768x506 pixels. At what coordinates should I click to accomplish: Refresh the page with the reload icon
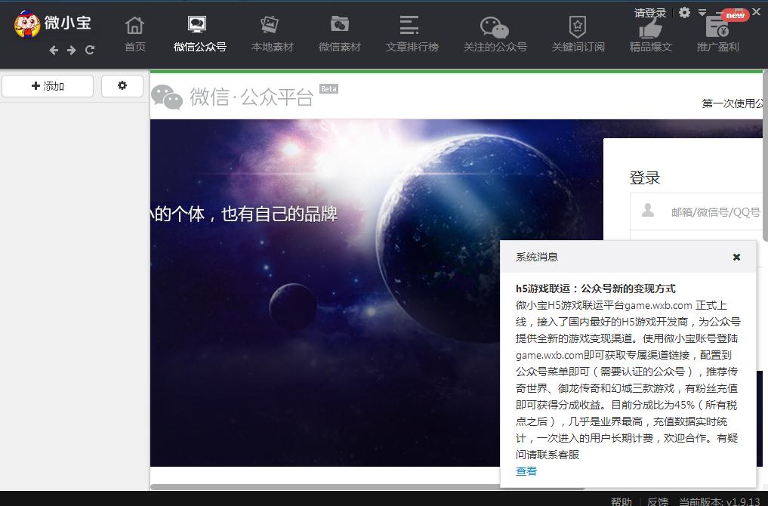[x=90, y=50]
